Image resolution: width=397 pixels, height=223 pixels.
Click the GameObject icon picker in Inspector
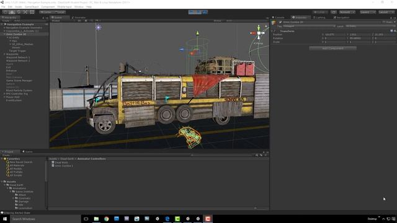coord(274,23)
